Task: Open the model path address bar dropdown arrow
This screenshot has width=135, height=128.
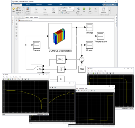Action: pyautogui.click(x=113, y=20)
